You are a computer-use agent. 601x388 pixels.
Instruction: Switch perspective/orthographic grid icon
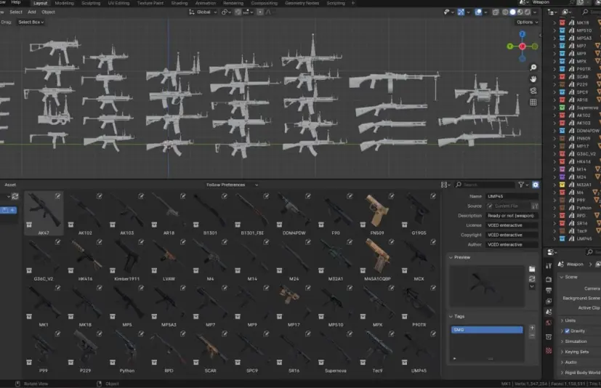click(533, 102)
